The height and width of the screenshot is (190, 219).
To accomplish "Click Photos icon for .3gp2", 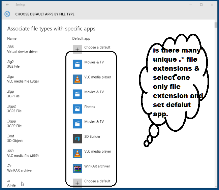I will click(77, 109).
